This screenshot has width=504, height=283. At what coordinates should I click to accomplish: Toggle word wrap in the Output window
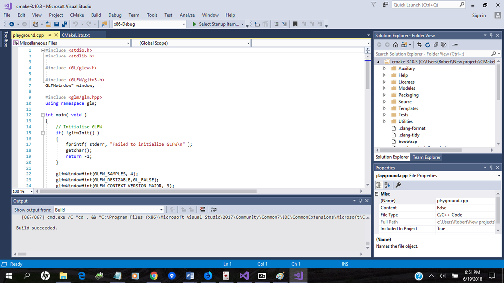[x=214, y=210]
